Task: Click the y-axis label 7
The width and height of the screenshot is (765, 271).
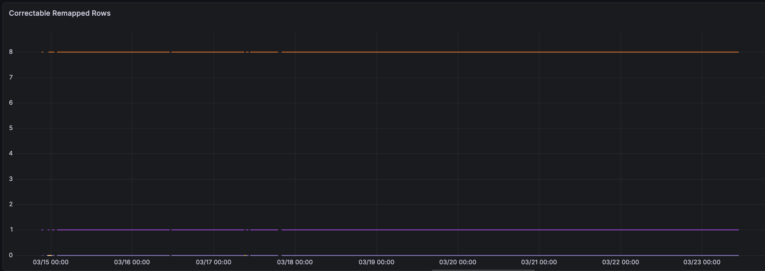Action: pyautogui.click(x=11, y=77)
